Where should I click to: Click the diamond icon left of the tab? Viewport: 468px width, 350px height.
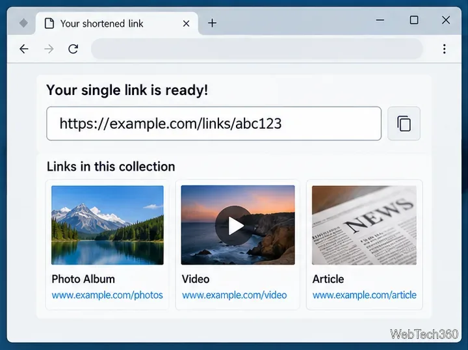click(x=23, y=23)
